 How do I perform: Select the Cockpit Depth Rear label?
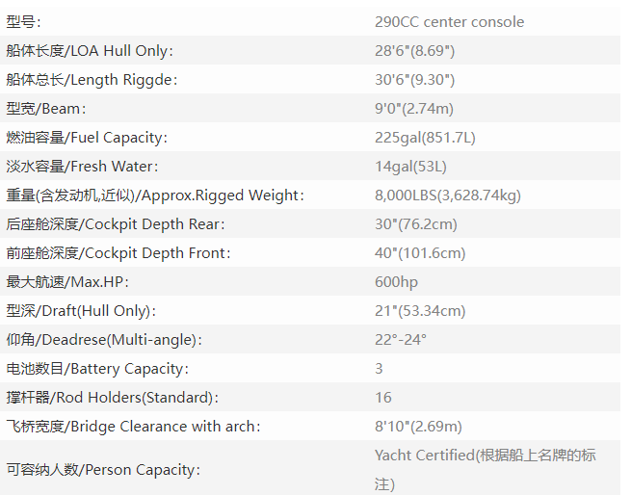click(116, 223)
